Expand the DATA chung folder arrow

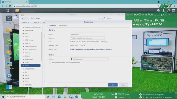(23, 40)
